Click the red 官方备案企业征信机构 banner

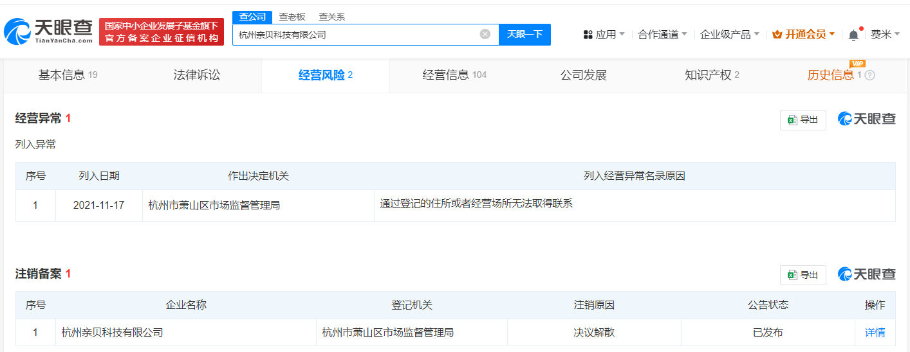pyautogui.click(x=162, y=32)
